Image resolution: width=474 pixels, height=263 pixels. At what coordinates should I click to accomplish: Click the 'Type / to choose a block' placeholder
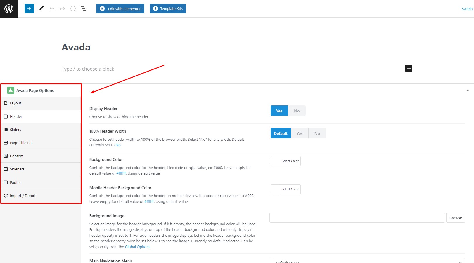[88, 69]
